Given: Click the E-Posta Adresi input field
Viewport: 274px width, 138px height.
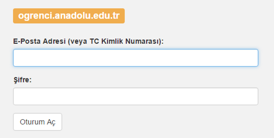Looking at the screenshot, I should 136,58.
